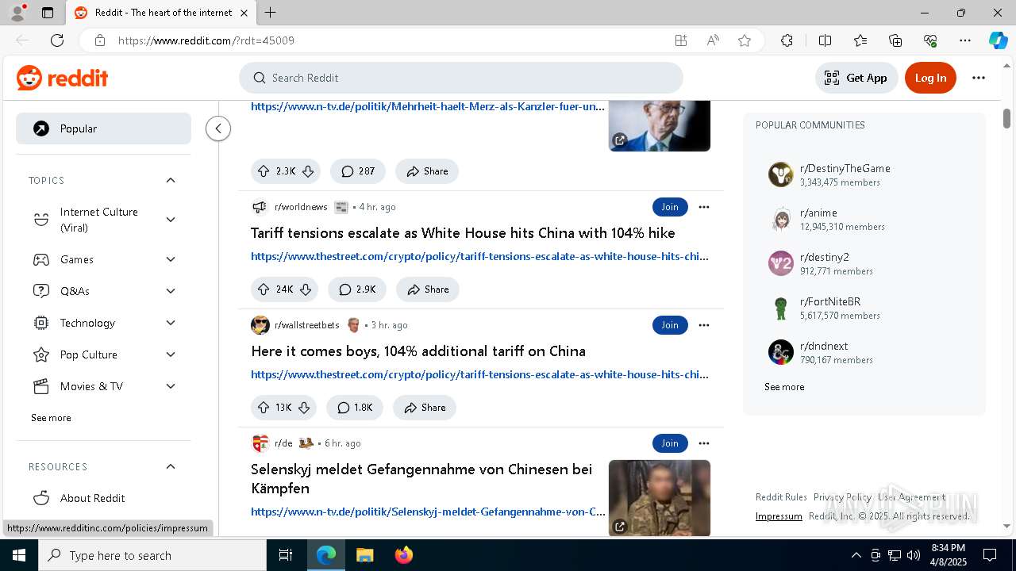Image resolution: width=1016 pixels, height=571 pixels.
Task: Upvote the 2.3K post
Action: [x=264, y=171]
